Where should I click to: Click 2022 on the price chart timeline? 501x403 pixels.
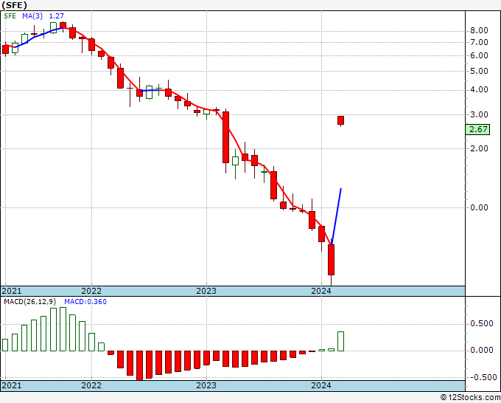(x=91, y=291)
